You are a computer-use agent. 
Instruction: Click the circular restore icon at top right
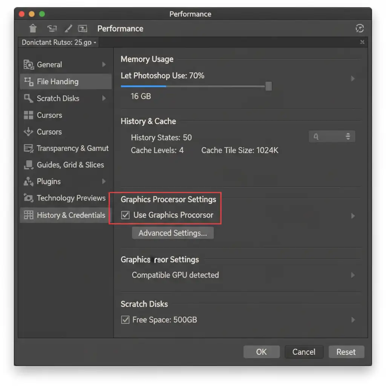coord(360,29)
